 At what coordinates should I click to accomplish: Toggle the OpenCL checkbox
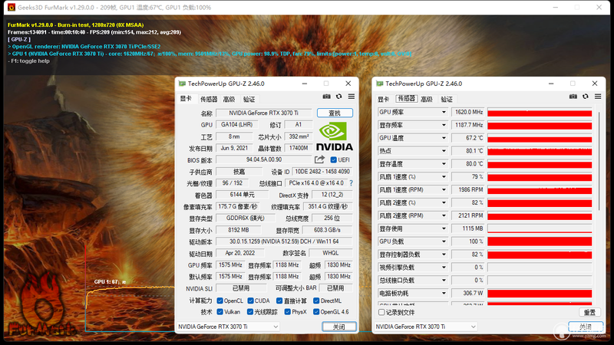tap(220, 301)
